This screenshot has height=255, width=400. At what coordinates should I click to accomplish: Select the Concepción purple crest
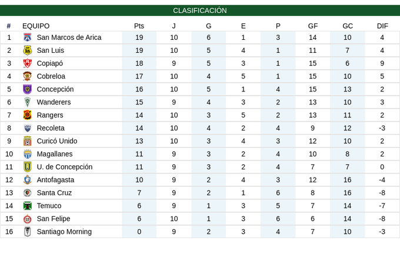tap(27, 89)
